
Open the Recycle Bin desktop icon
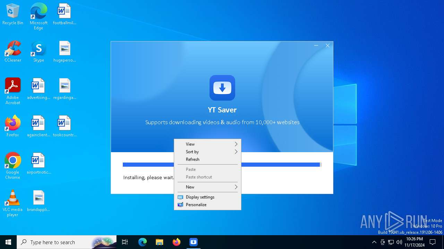(x=13, y=15)
